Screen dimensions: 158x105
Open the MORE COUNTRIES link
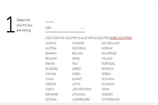121,38
